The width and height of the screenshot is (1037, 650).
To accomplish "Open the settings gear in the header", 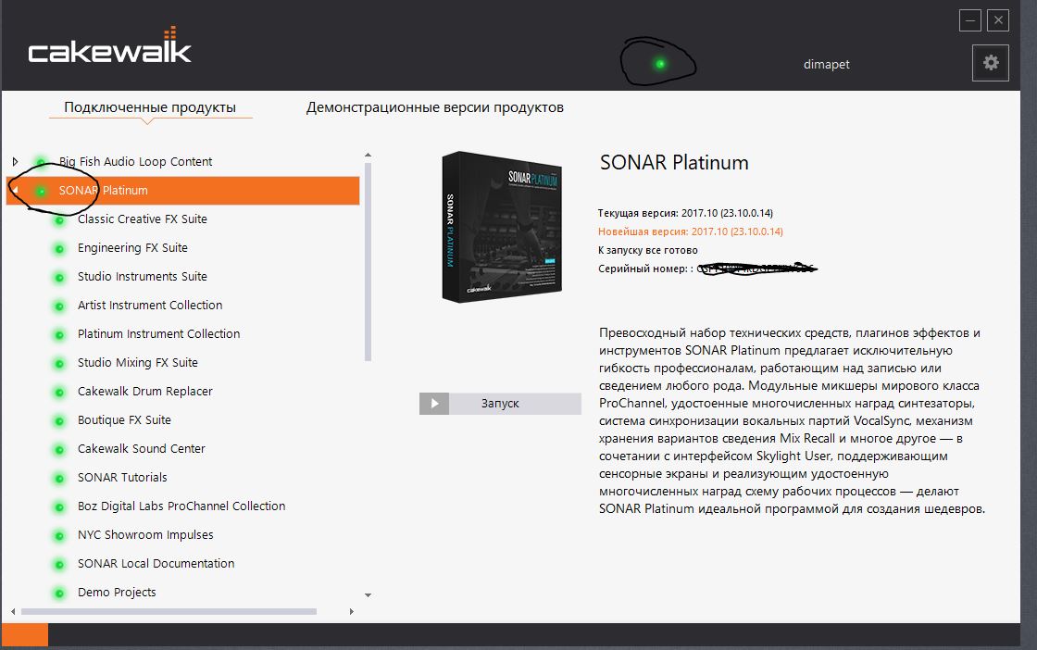I will [990, 63].
